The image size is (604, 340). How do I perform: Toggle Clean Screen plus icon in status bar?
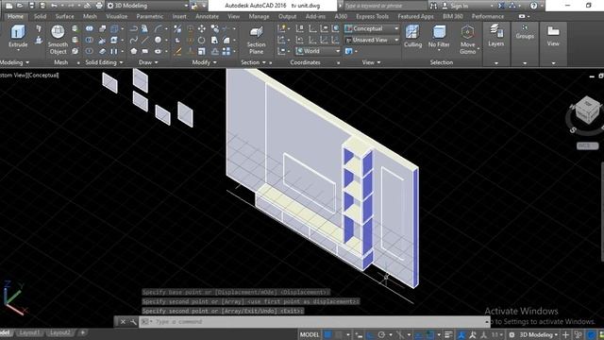565,334
